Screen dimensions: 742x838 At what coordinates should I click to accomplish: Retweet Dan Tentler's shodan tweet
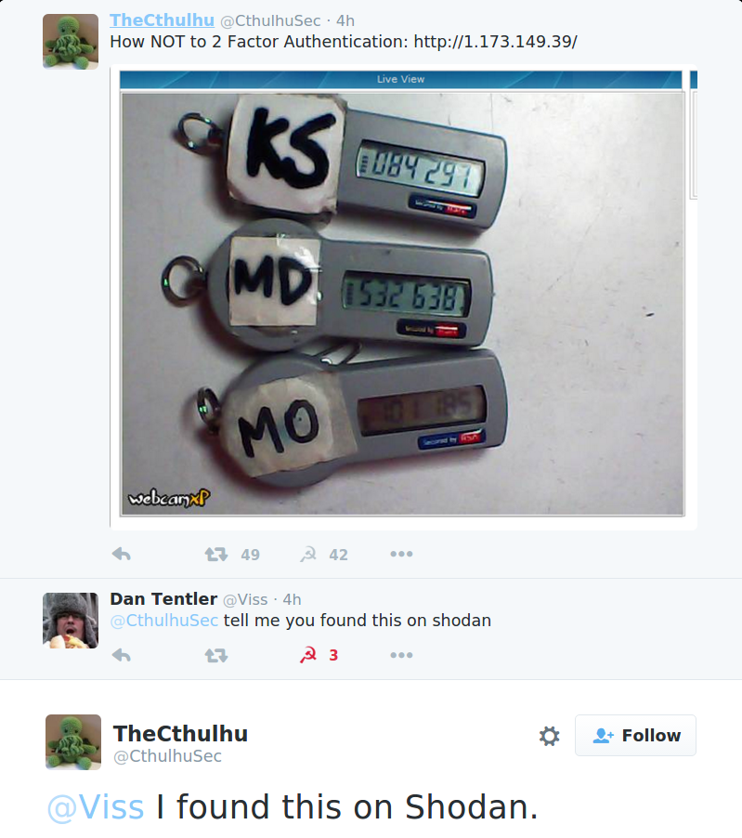pos(216,655)
